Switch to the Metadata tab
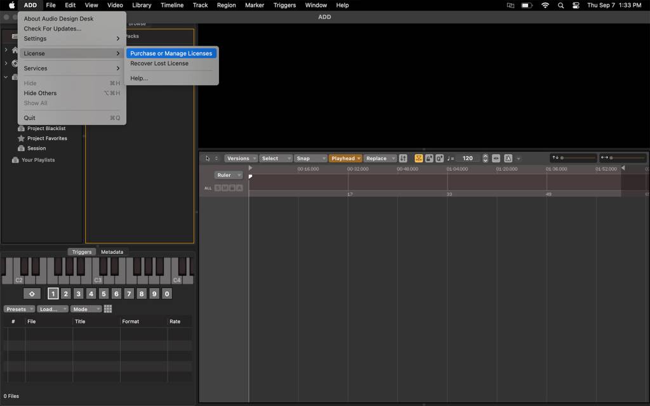This screenshot has width=650, height=406. (112, 252)
